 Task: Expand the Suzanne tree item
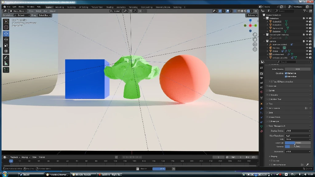point(267,31)
